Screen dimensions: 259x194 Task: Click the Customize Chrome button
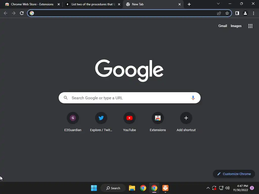[x=234, y=174]
